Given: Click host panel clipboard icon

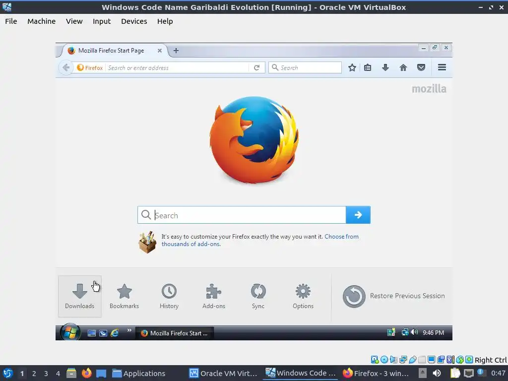Looking at the screenshot, I should click(x=455, y=374).
